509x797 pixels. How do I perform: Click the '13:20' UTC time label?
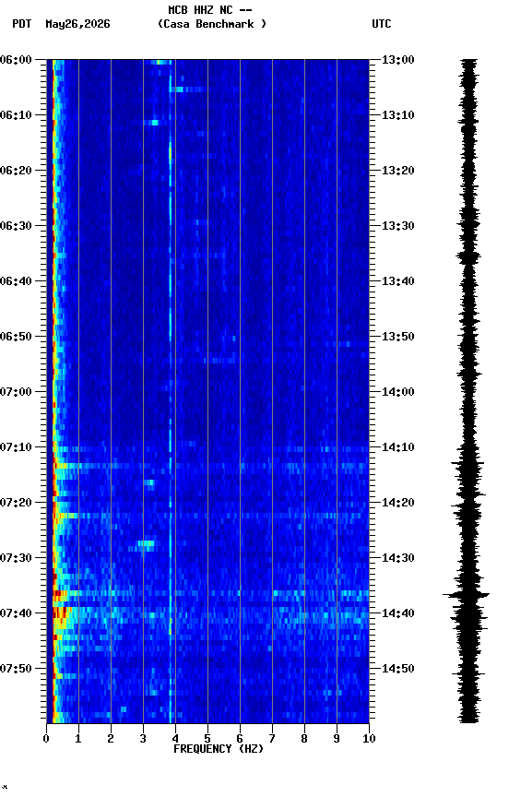[x=398, y=171]
